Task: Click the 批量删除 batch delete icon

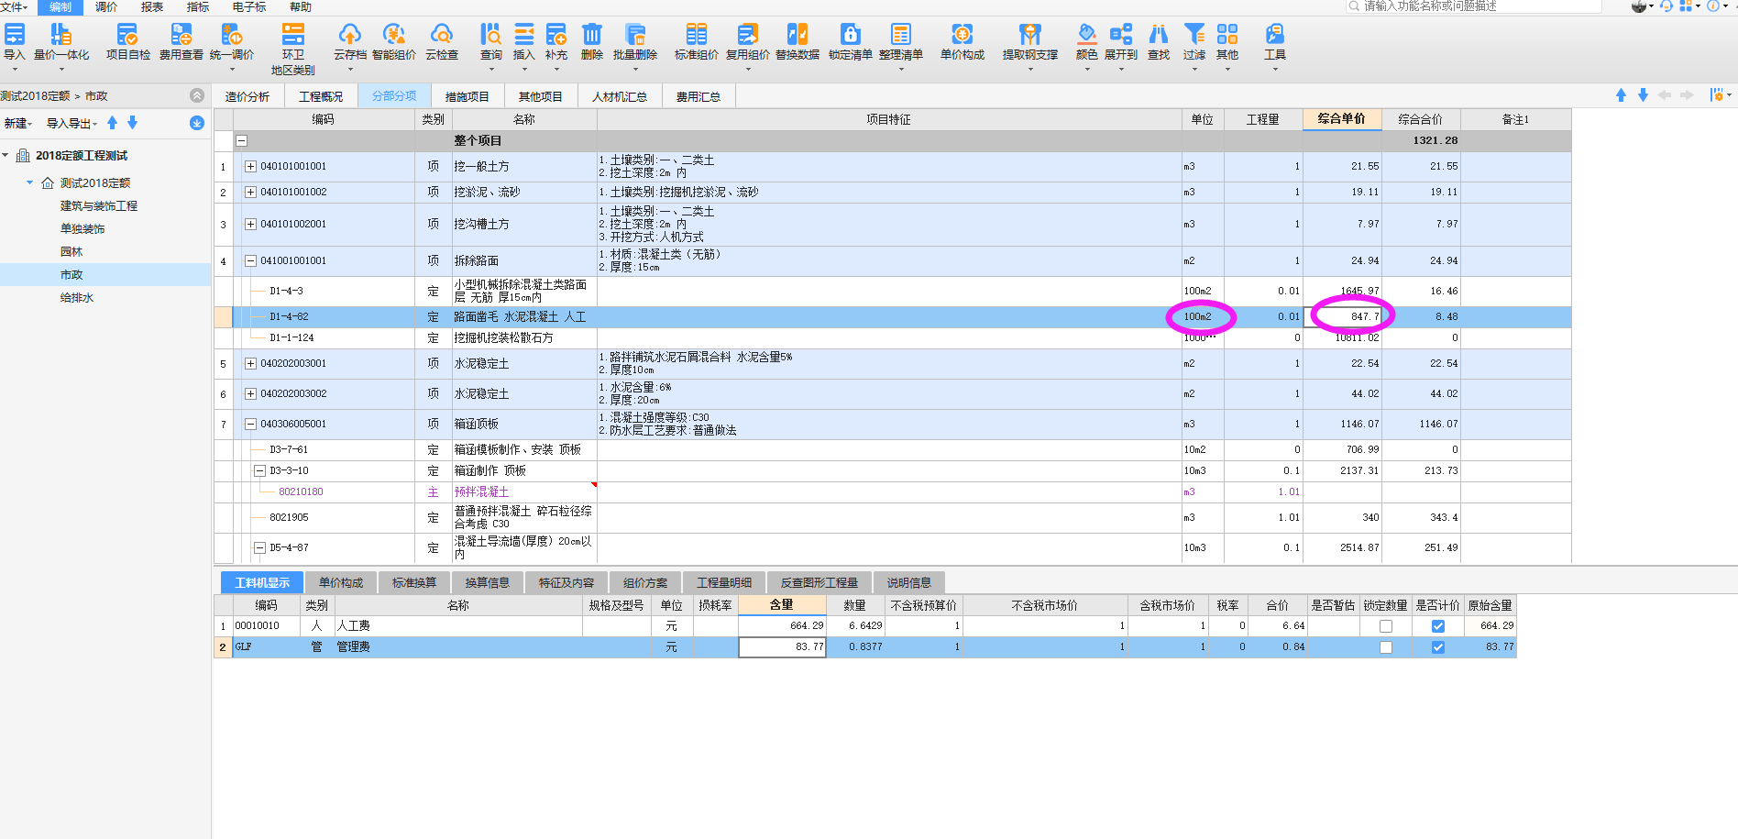Action: (x=635, y=35)
